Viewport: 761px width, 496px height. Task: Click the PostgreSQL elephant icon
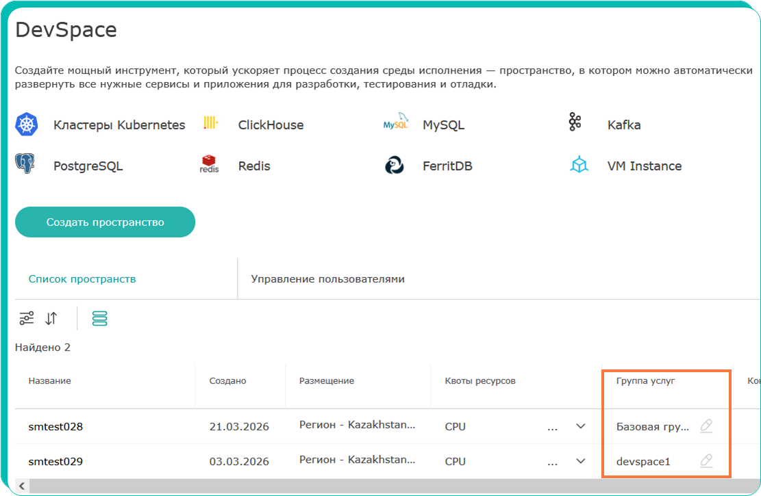coord(25,164)
